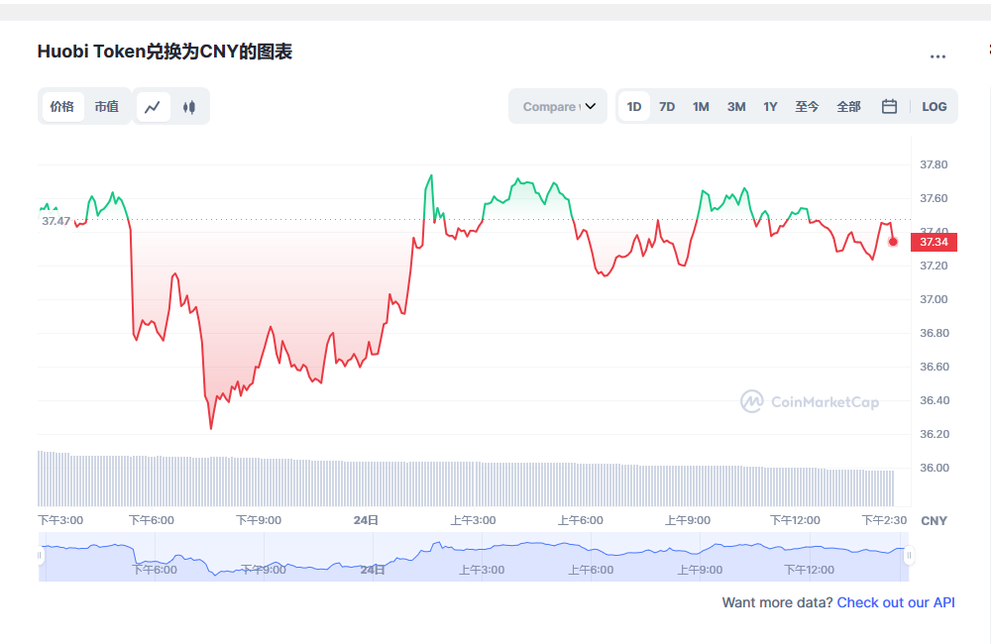991x644 pixels.
Task: Select the 1D time range
Action: 634,107
